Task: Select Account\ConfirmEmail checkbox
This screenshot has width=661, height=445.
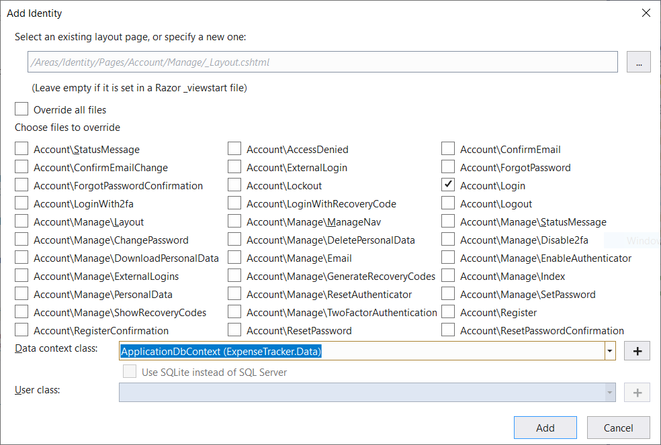Action: pyautogui.click(x=448, y=149)
